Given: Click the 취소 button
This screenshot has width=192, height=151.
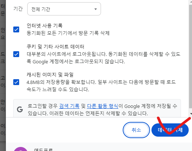Looking at the screenshot, I should [x=136, y=130].
